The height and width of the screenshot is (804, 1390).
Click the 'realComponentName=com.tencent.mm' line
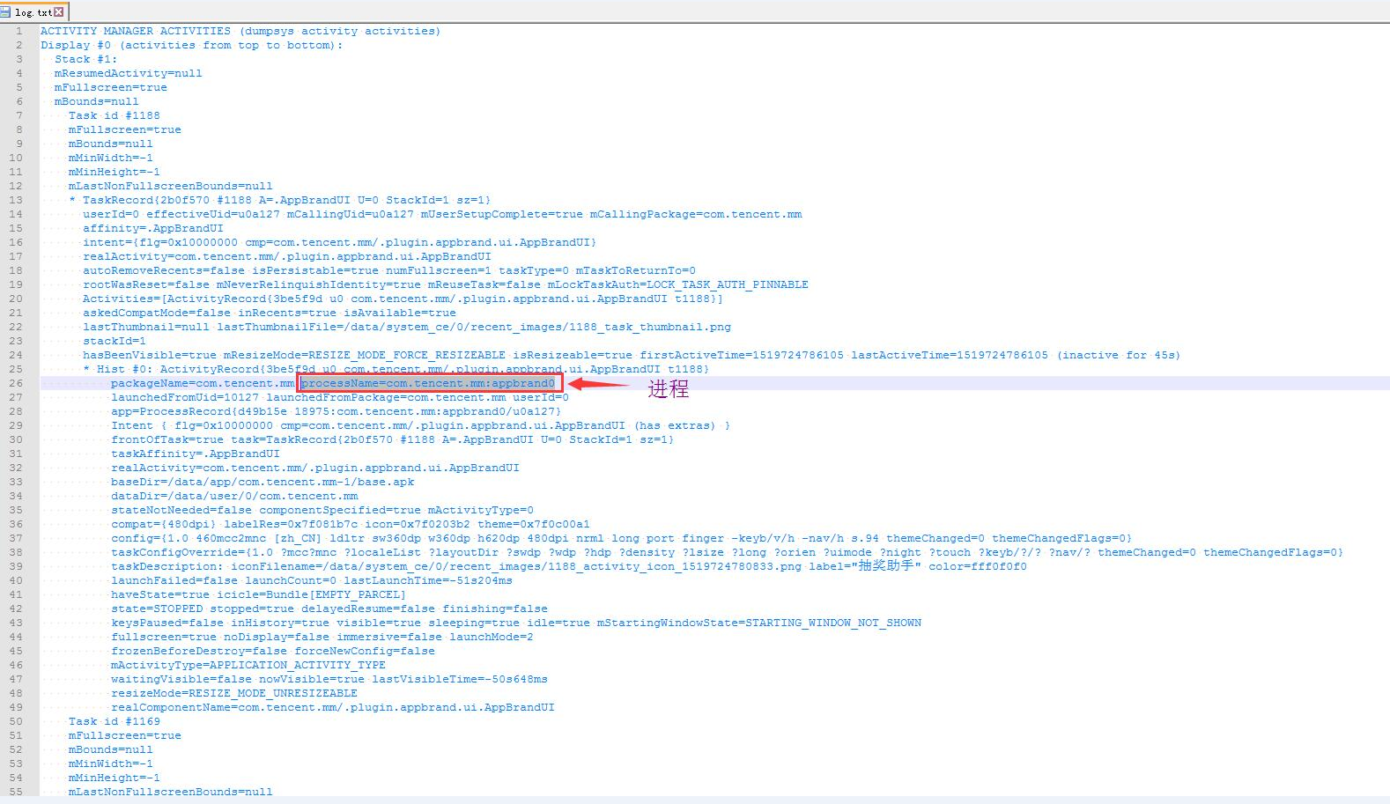click(333, 707)
